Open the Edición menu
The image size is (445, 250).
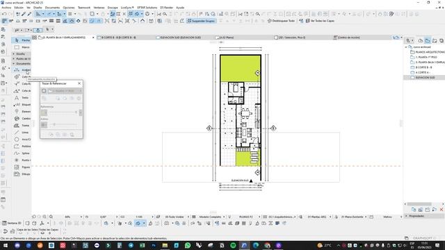click(19, 8)
